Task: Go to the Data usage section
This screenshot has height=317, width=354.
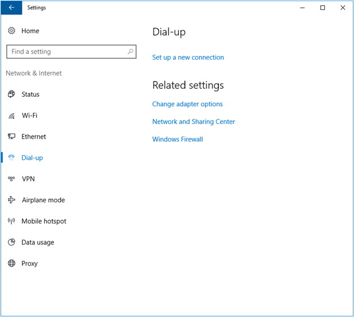Action: (38, 242)
